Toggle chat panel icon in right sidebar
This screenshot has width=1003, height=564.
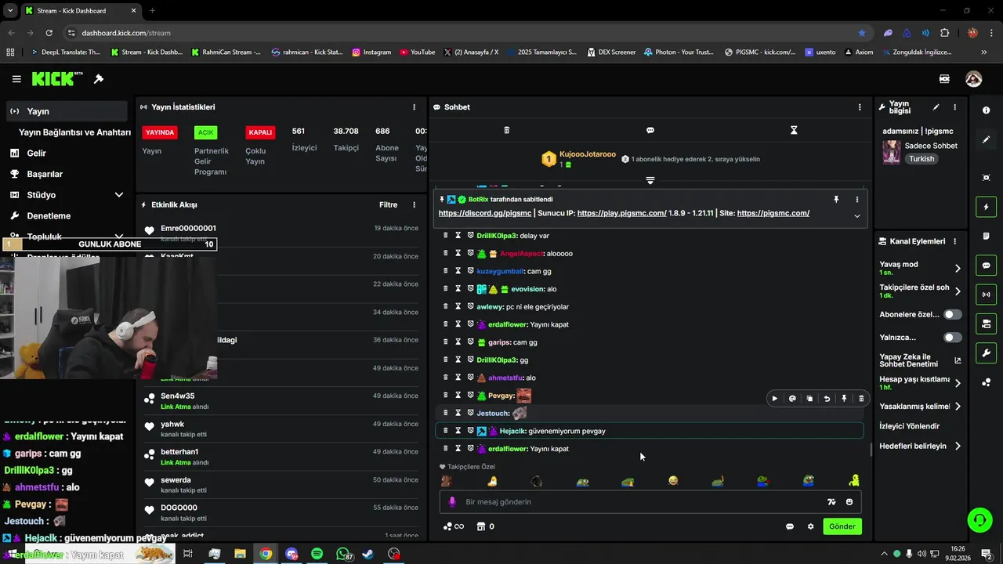coord(986,266)
